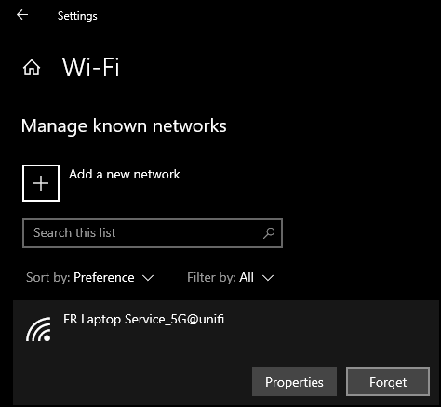The image size is (441, 409).
Task: Open the Filter by All dropdown
Action: click(x=231, y=278)
